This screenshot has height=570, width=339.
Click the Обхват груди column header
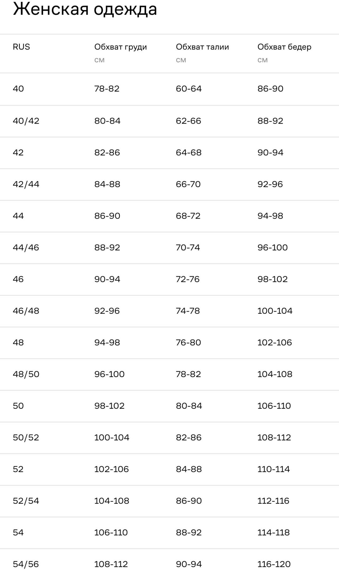[121, 47]
